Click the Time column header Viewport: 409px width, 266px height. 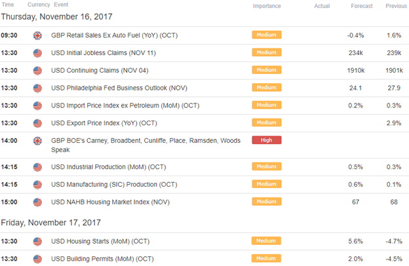(8, 5)
